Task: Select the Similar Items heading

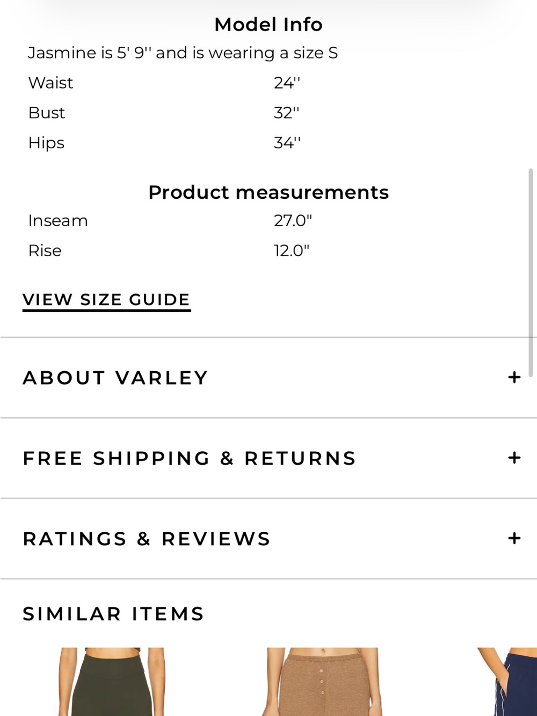Action: (113, 614)
